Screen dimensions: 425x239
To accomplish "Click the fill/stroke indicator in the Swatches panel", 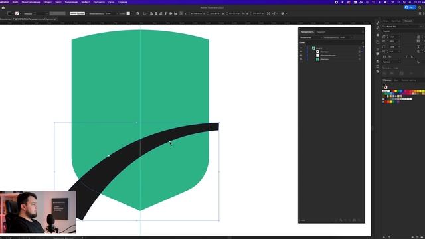I will (x=384, y=86).
